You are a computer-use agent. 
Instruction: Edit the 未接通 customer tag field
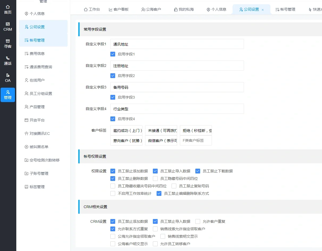(x=161, y=130)
